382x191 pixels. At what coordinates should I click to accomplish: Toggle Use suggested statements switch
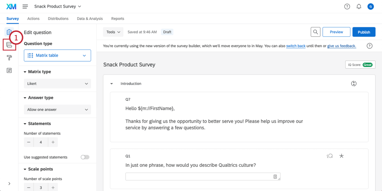pos(84,157)
